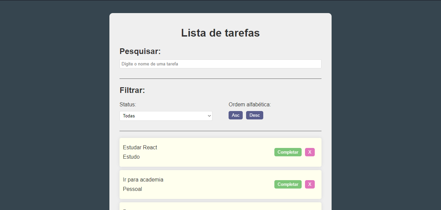Click the Filtrar heading
This screenshot has width=441, height=210.
132,90
